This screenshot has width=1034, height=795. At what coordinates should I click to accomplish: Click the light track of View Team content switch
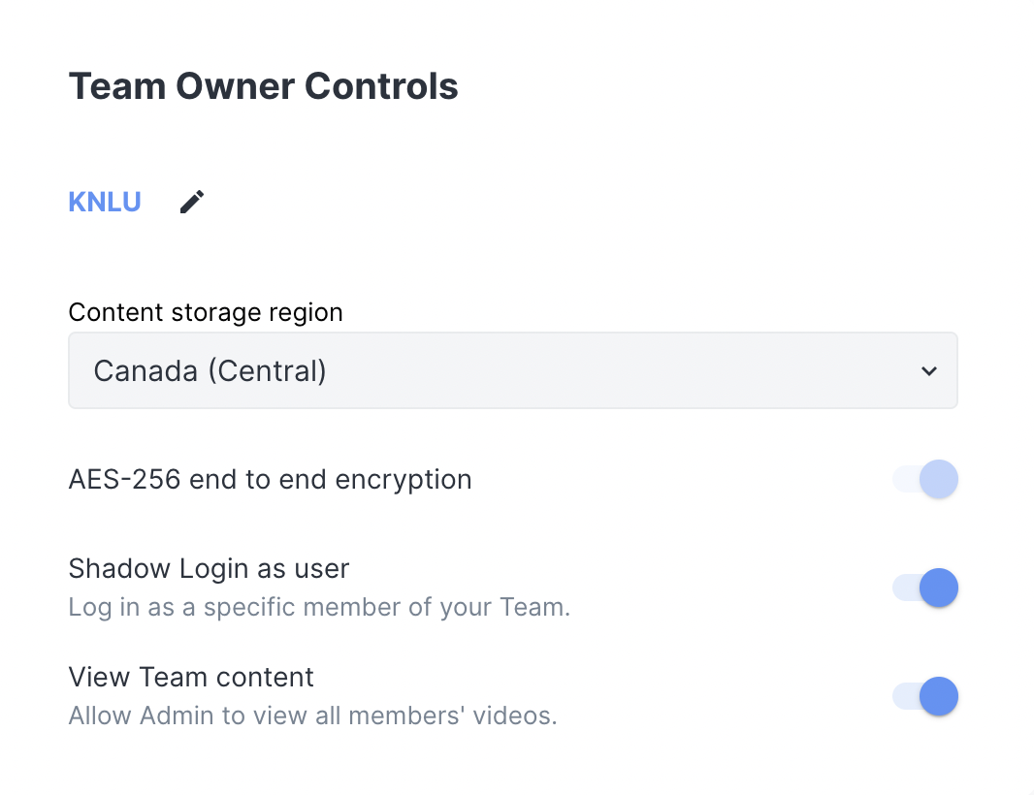tap(904, 696)
